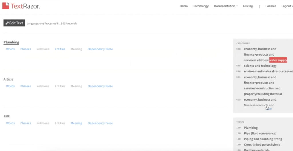Go to the Console
The width and height of the screenshot is (293, 151).
271,6
